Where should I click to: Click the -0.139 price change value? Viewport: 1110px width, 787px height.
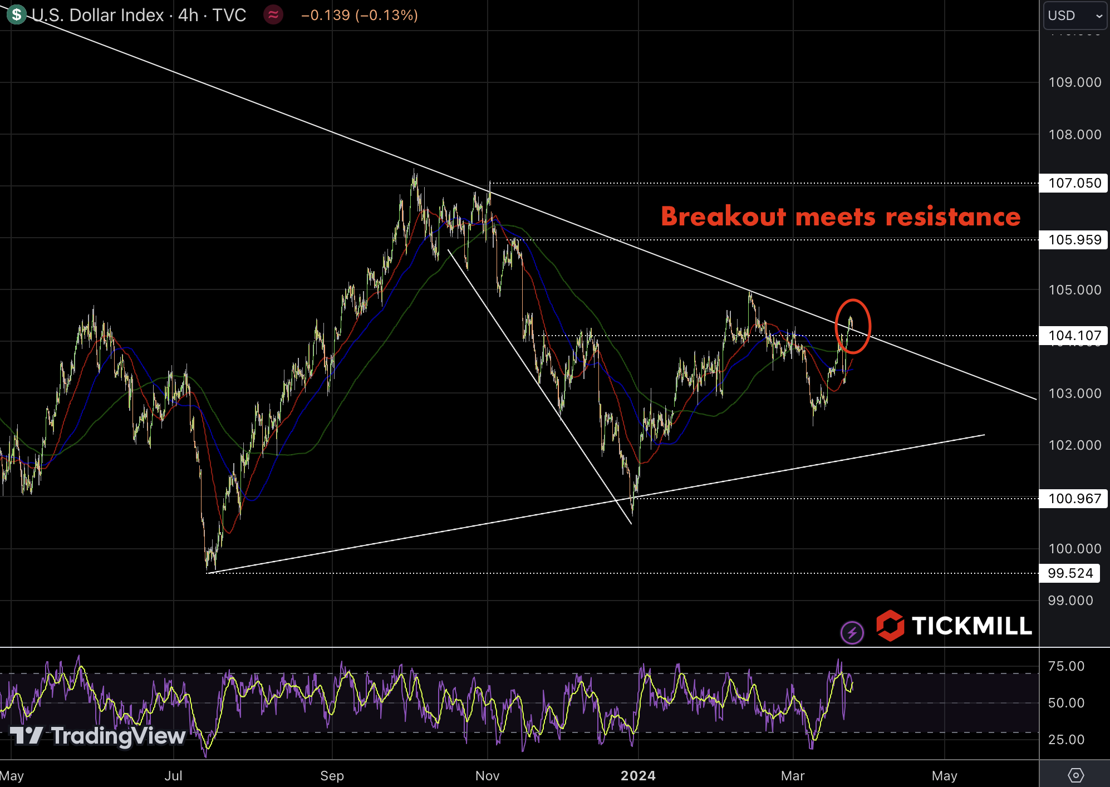(x=326, y=15)
